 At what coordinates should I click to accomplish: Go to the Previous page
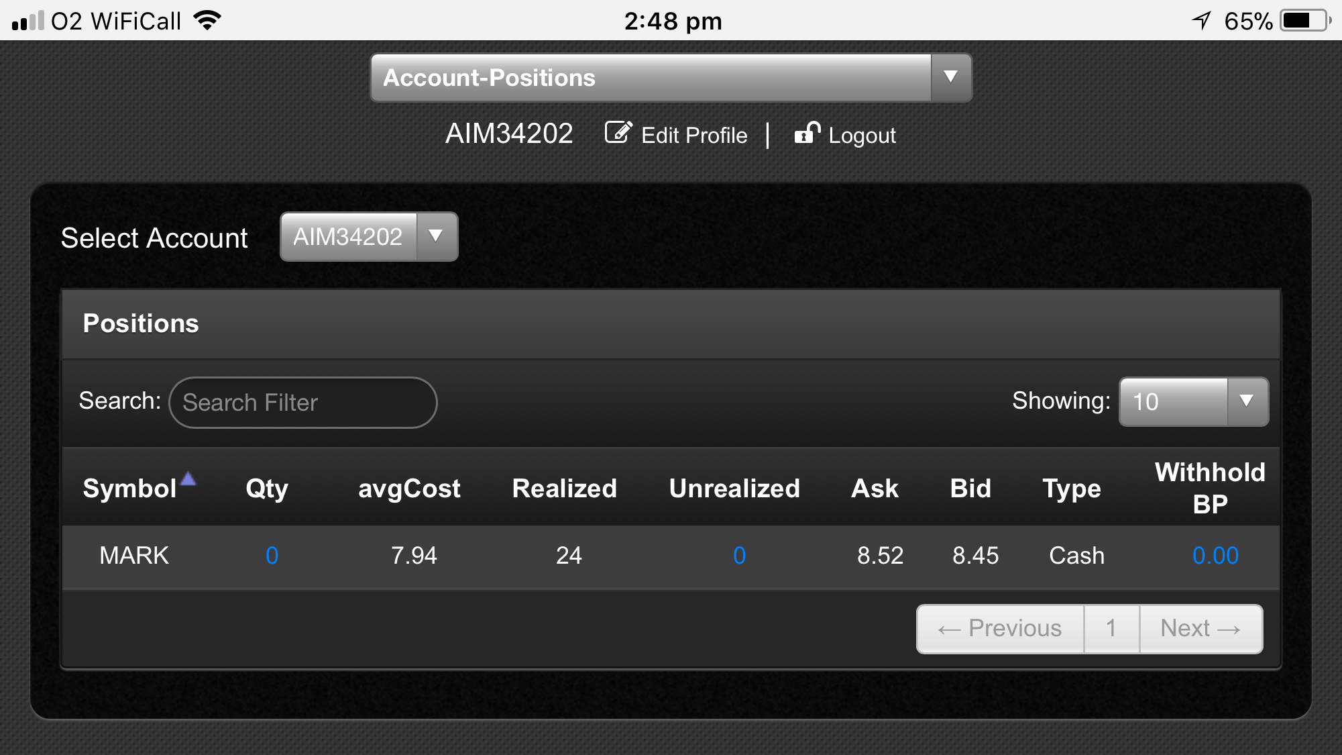click(x=1000, y=629)
